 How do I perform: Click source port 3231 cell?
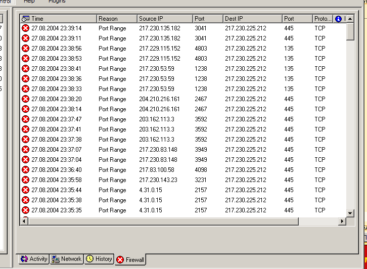click(x=201, y=180)
